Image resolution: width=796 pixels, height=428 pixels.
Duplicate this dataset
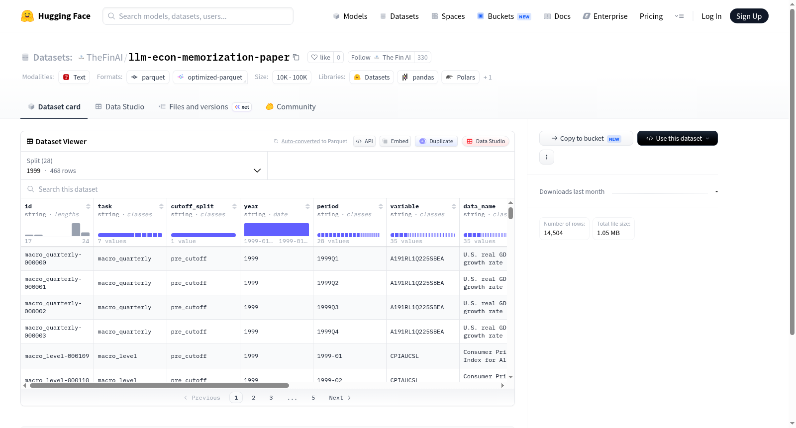click(x=436, y=141)
